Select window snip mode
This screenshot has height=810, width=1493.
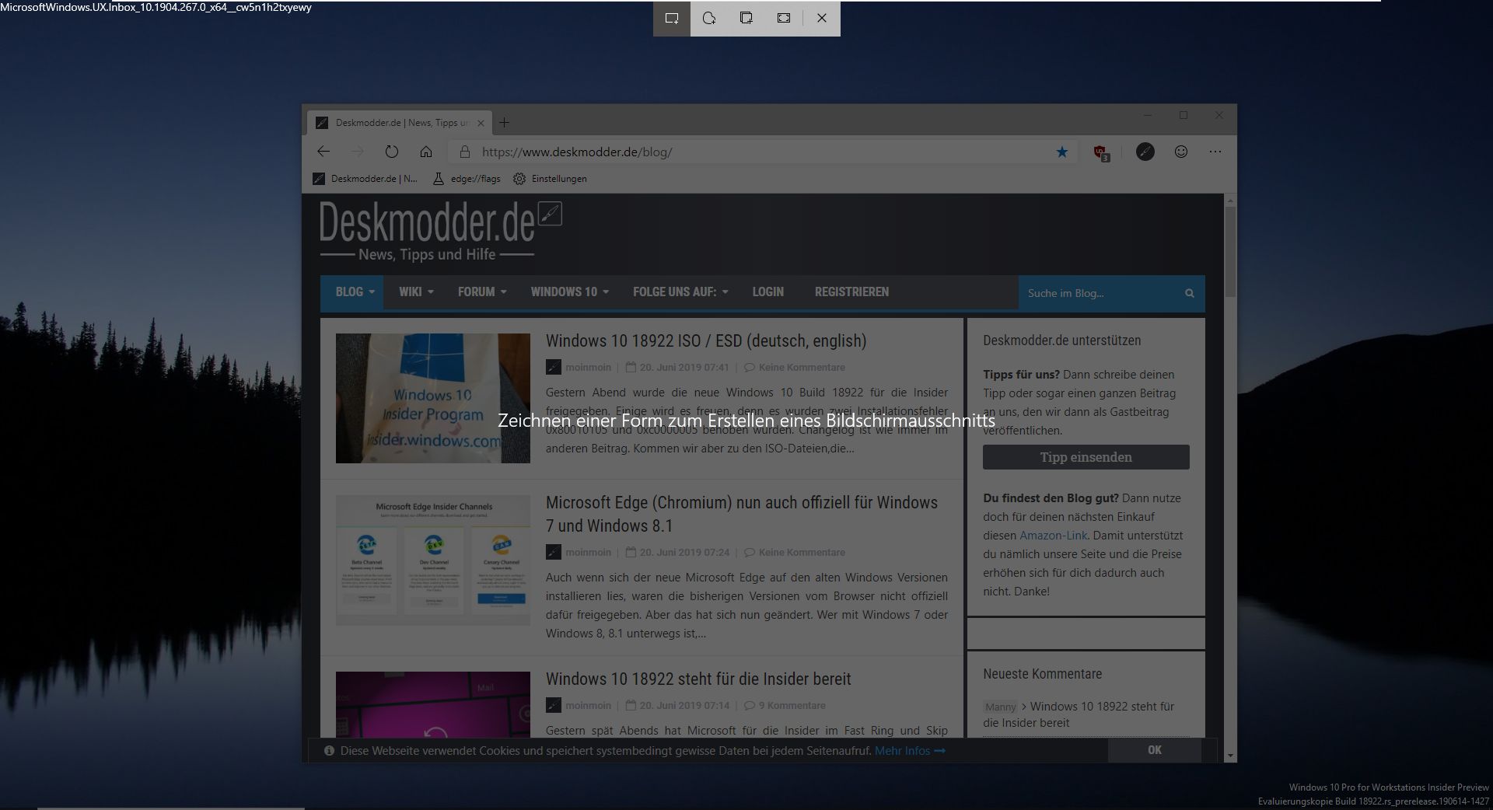(x=746, y=18)
